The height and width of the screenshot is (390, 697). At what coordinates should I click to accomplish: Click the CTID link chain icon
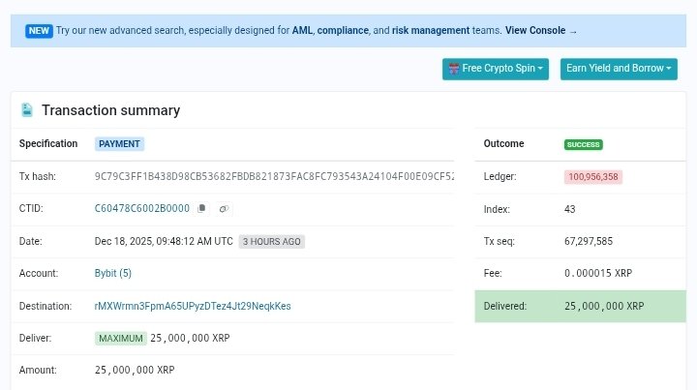click(224, 209)
